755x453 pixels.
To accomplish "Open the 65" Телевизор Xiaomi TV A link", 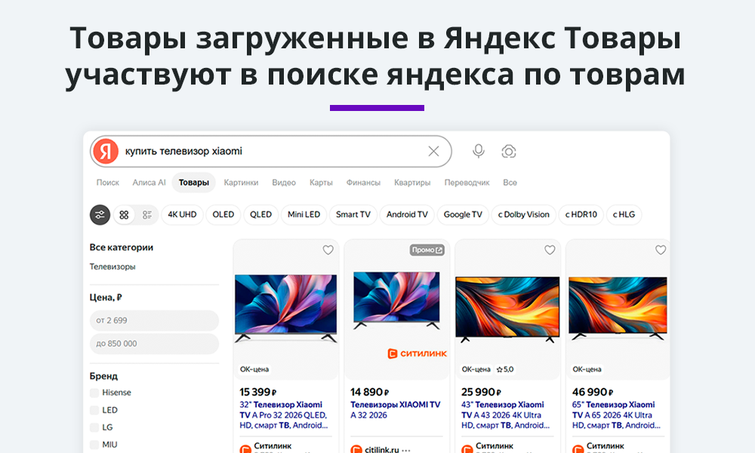I will pyautogui.click(x=616, y=415).
